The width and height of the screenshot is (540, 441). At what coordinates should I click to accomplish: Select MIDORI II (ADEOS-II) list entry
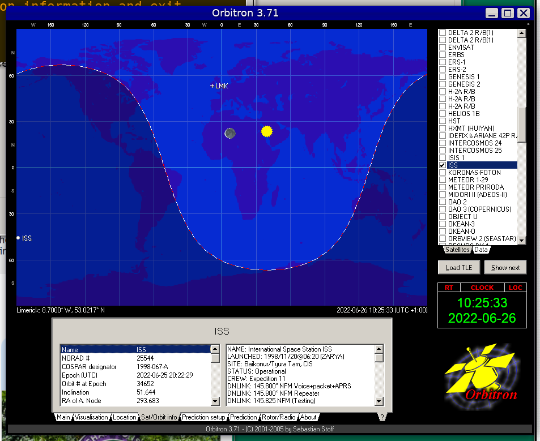click(x=477, y=194)
